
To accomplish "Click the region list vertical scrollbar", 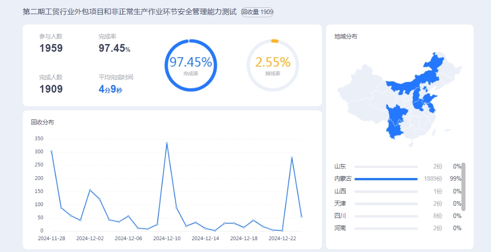I will (x=463, y=187).
